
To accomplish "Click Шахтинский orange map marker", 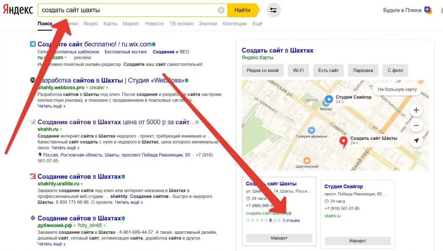I will tap(307, 160).
